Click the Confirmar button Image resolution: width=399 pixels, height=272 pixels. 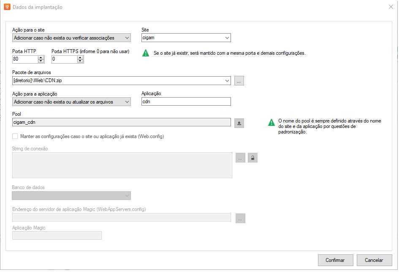coord(335,260)
